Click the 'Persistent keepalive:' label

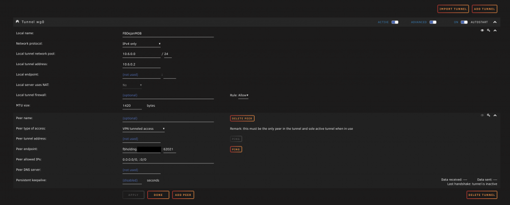(x=31, y=180)
